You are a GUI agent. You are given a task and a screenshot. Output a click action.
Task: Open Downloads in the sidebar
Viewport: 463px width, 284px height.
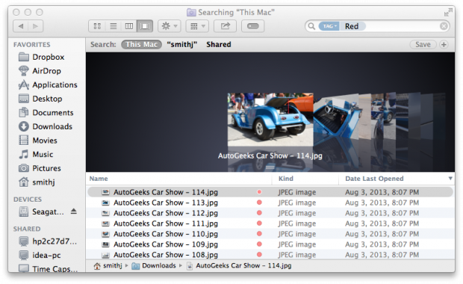(x=45, y=126)
